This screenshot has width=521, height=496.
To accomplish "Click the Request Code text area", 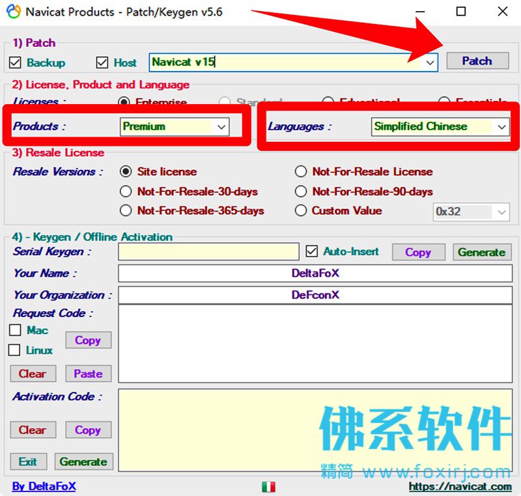I will pos(315,344).
